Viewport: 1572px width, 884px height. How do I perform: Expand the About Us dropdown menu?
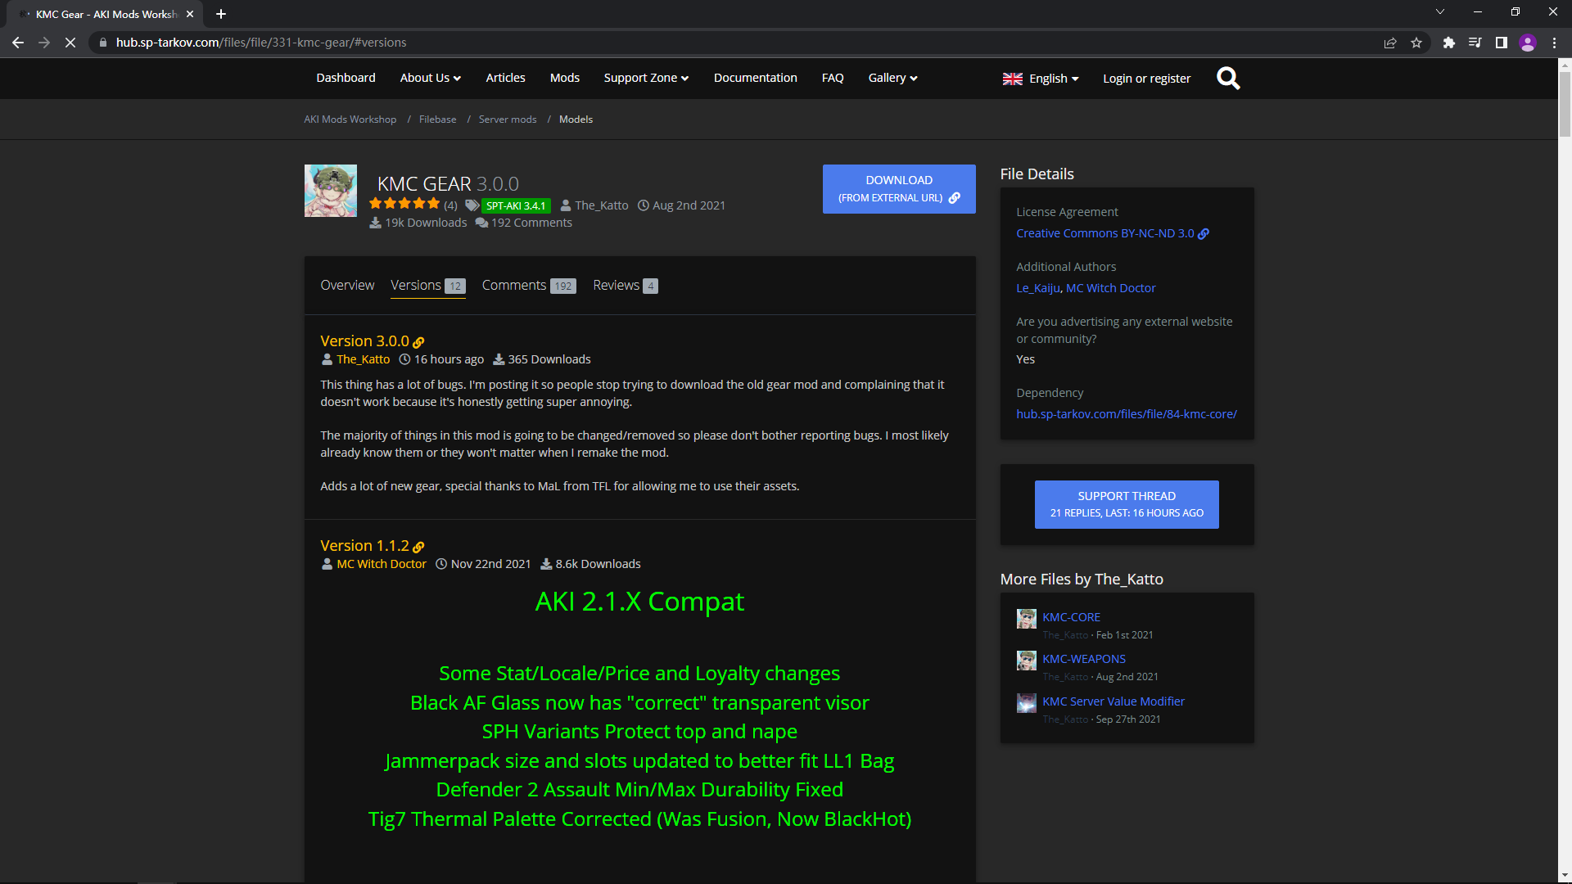[430, 78]
